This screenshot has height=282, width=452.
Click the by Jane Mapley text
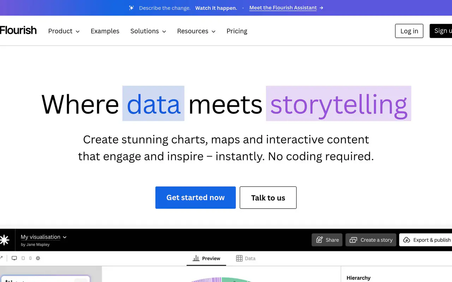(35, 245)
